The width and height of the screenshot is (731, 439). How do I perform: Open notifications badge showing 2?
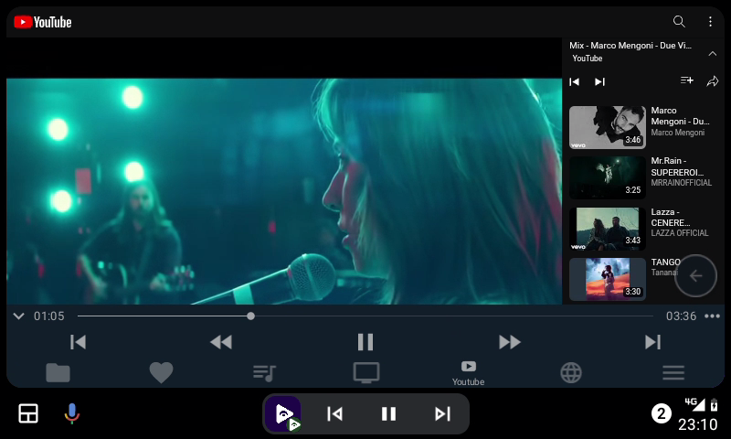pos(661,413)
